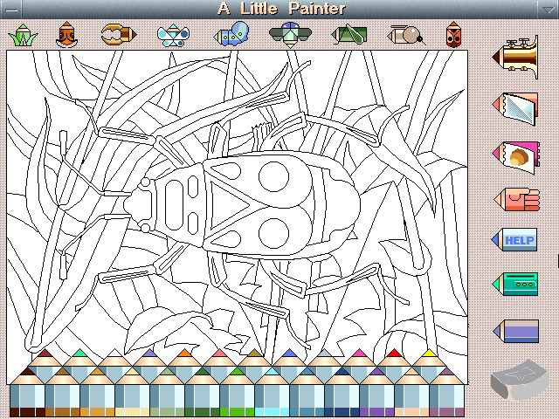Choose the dark green colored pencil
Viewport: 559px width, 419px height.
202,393
